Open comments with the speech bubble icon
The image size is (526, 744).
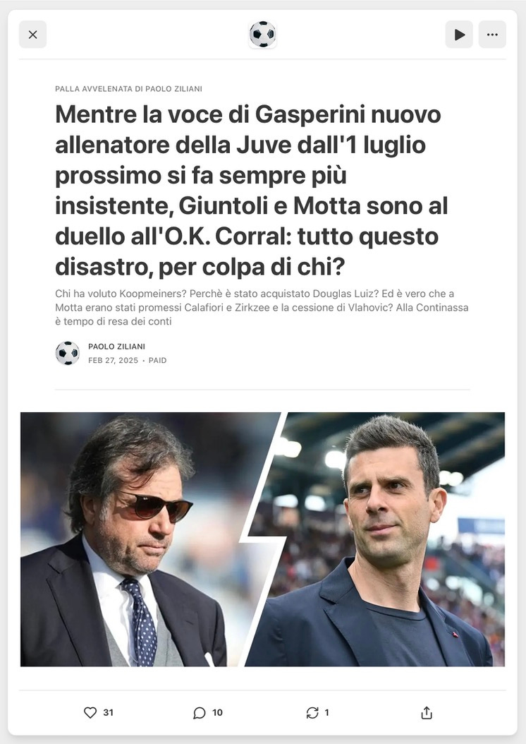[200, 713]
